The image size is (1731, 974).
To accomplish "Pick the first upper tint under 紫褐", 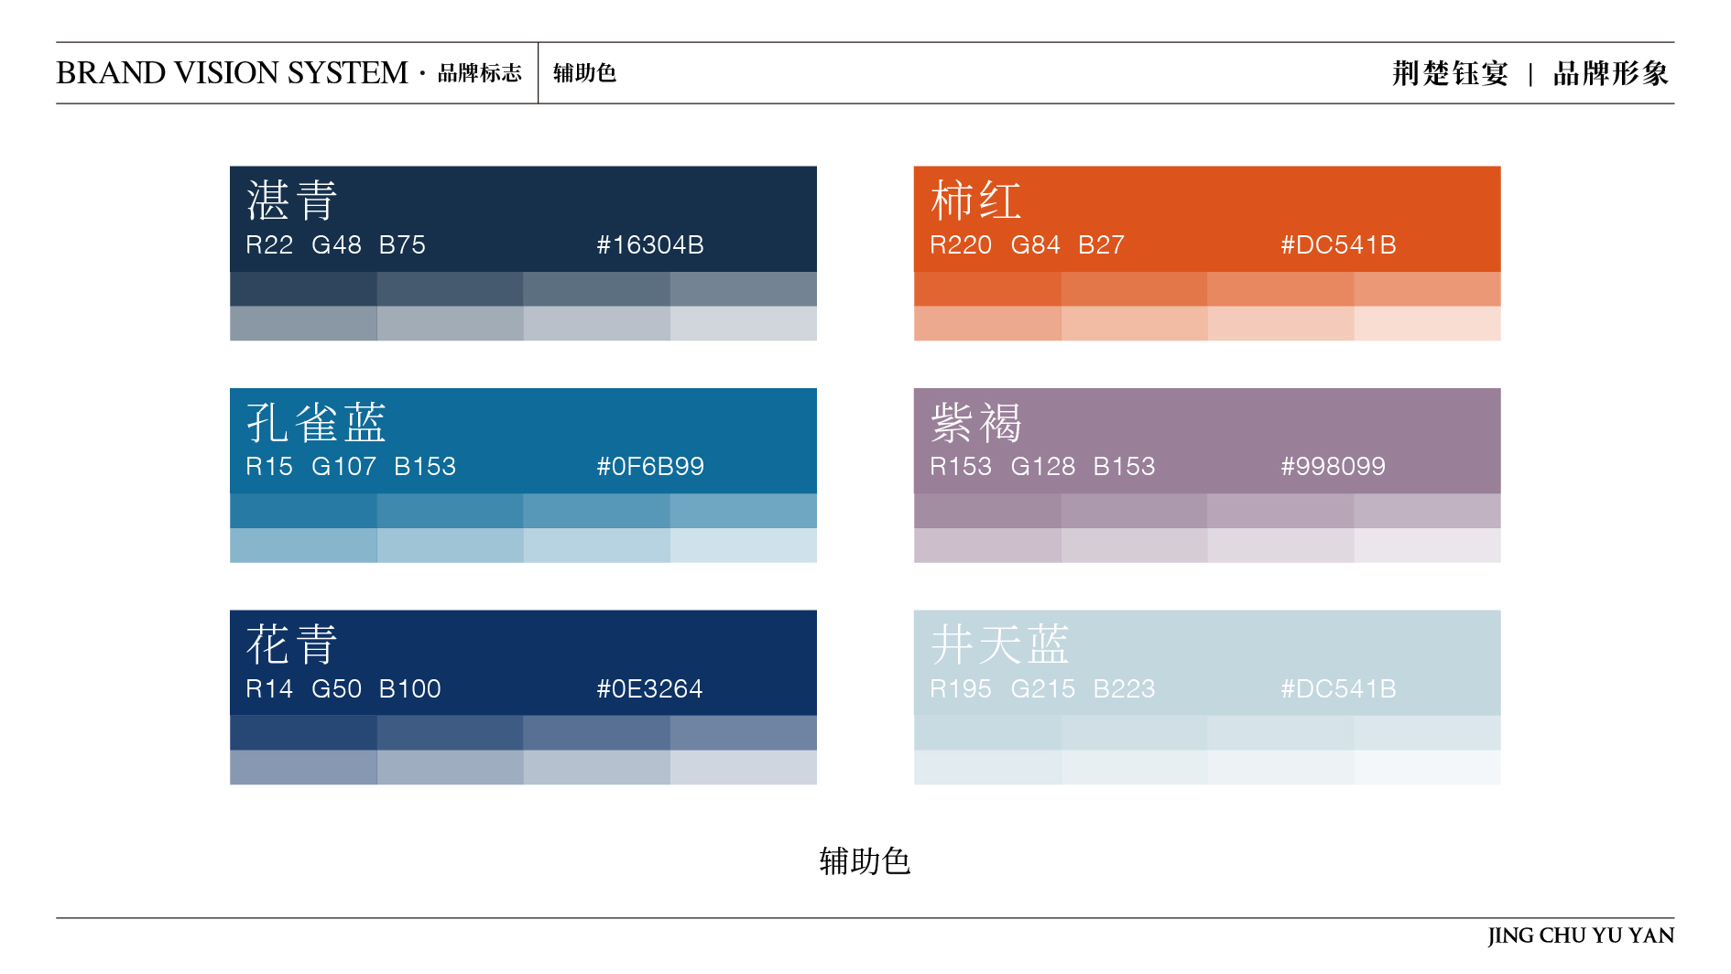I will click(987, 512).
